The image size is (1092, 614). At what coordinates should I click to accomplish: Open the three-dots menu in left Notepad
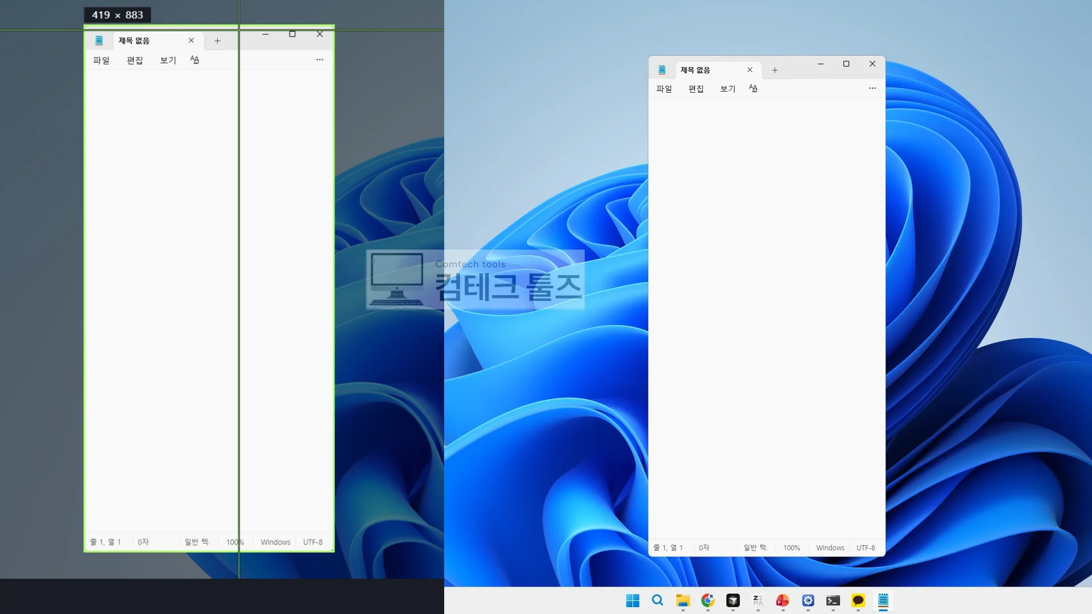point(320,59)
